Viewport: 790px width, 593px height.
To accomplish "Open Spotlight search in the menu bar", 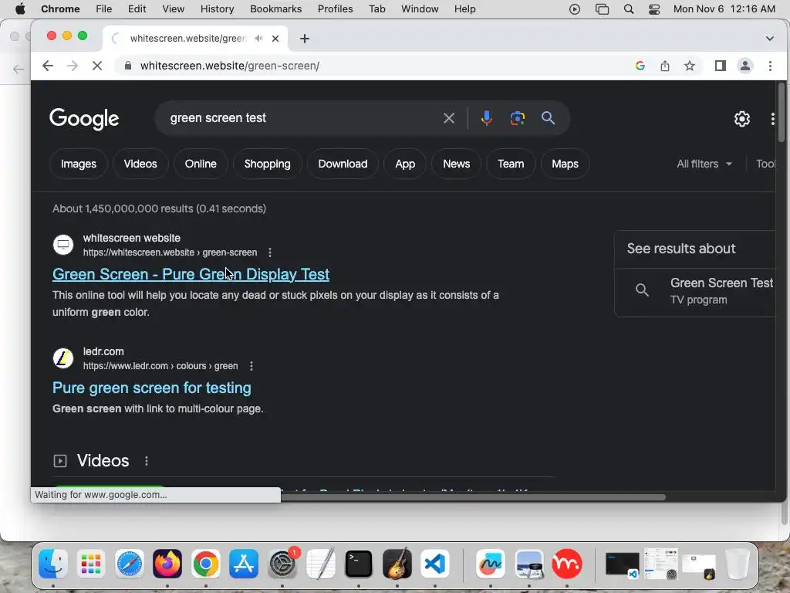I will (628, 9).
